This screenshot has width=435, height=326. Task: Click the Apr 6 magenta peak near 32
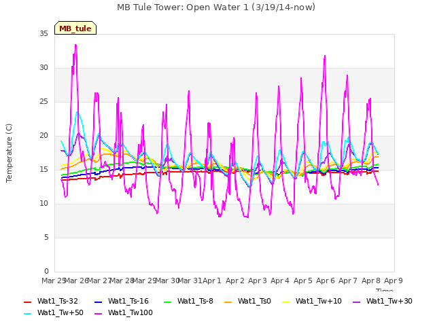tap(325, 56)
